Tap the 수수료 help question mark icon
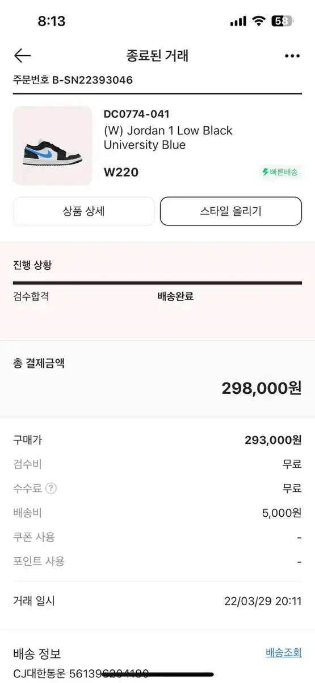 (51, 488)
